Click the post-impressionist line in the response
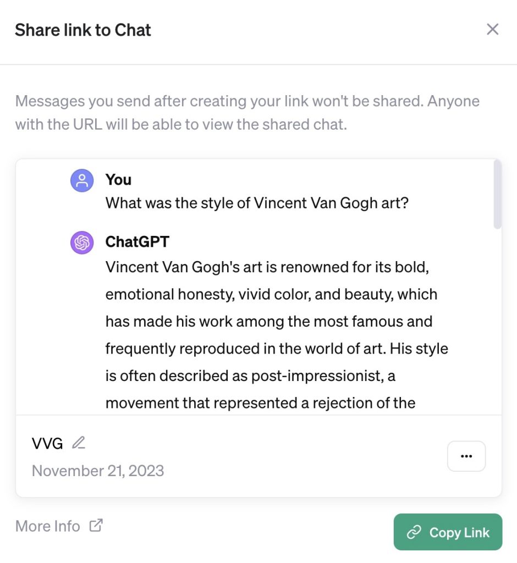Viewport: 517px width, 563px height. click(x=250, y=376)
